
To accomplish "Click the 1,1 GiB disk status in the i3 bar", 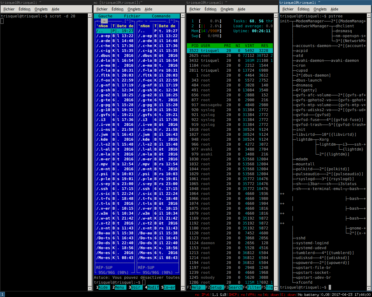I will [219, 295].
